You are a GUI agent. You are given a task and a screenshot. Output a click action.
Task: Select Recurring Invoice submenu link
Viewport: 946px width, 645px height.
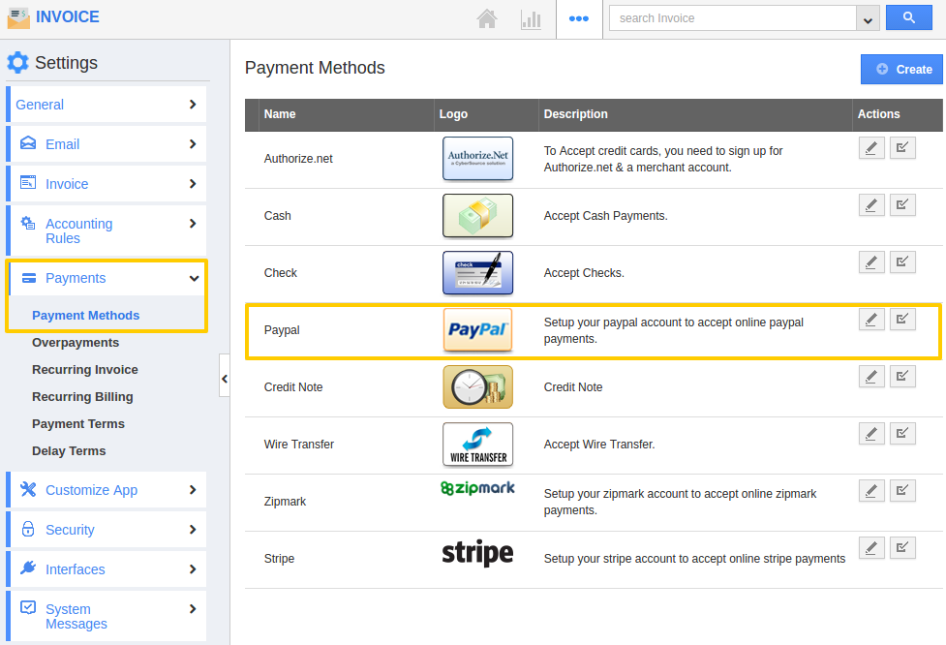click(x=85, y=370)
